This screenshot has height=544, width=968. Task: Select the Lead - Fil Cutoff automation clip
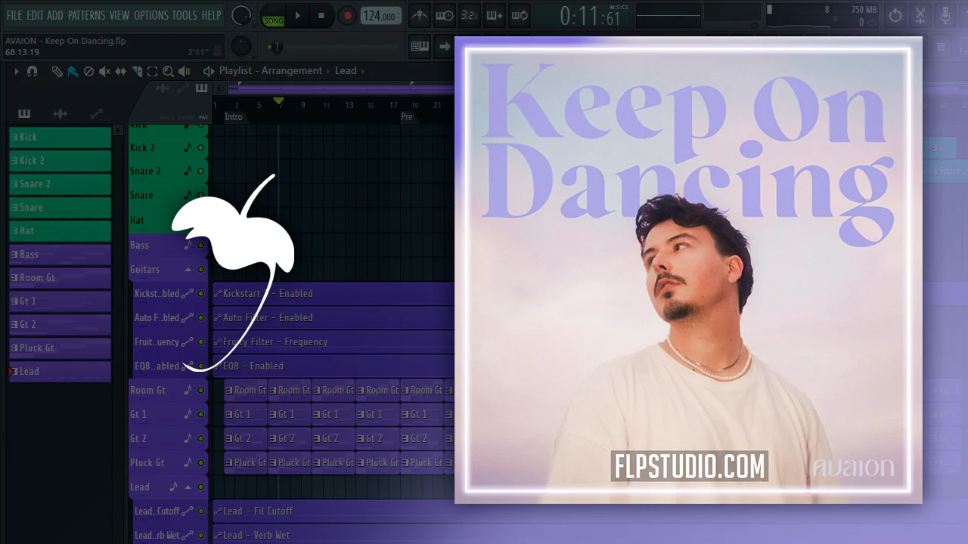pos(334,512)
